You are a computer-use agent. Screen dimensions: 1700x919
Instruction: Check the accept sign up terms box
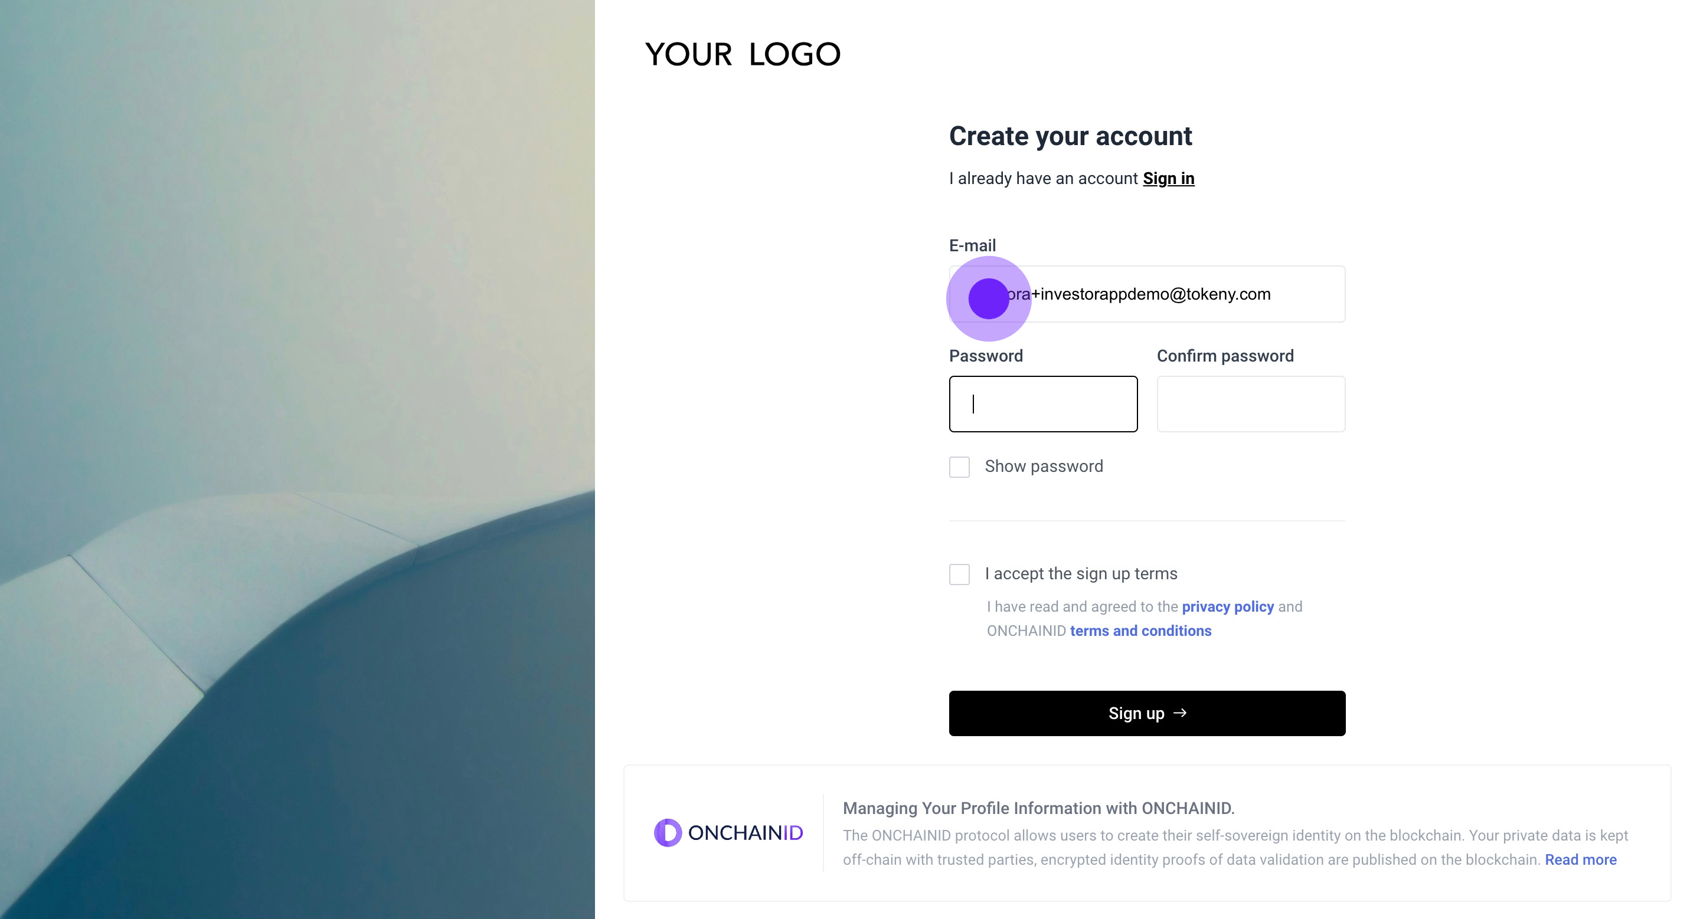tap(959, 574)
